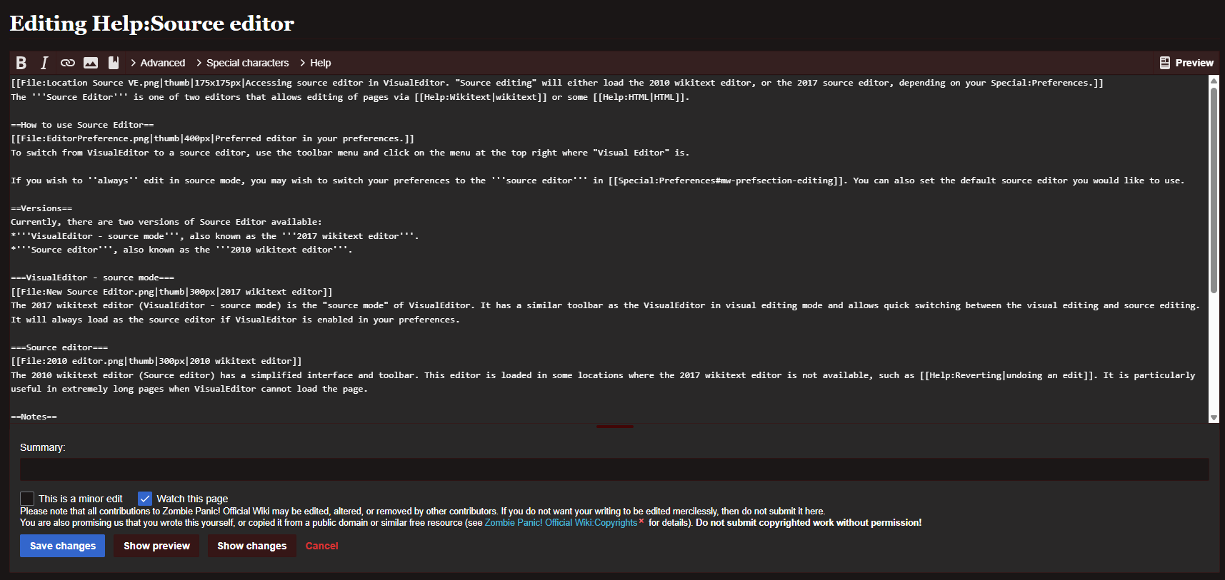Image resolution: width=1225 pixels, height=580 pixels.
Task: Expand the Special characters section
Action: (243, 63)
